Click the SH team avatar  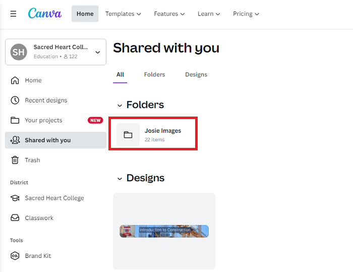[19, 52]
